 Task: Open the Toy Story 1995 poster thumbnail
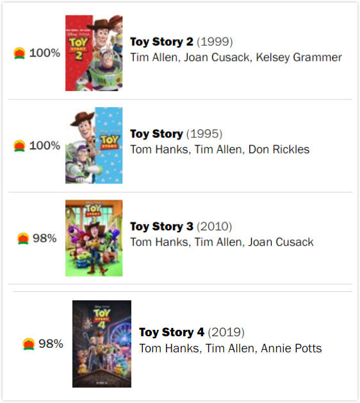(94, 146)
